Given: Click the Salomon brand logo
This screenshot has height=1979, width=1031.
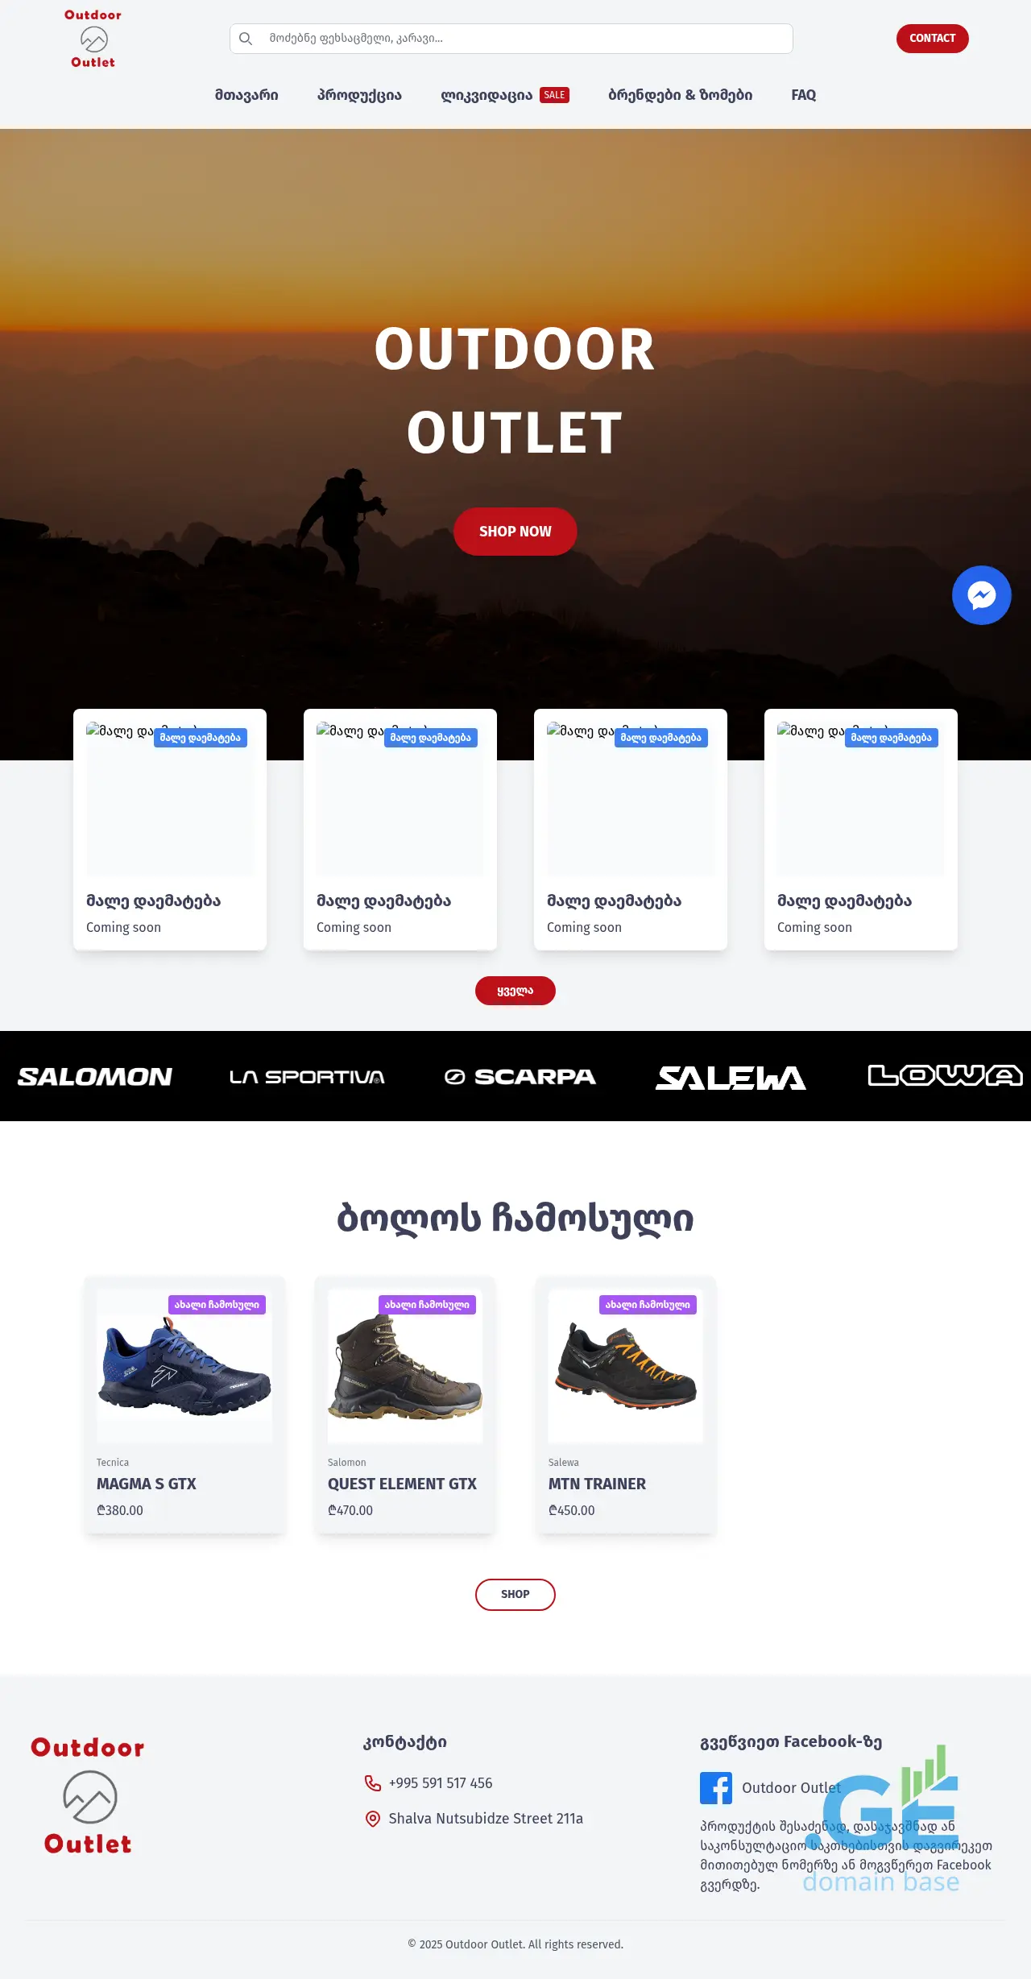Looking at the screenshot, I should [x=95, y=1077].
